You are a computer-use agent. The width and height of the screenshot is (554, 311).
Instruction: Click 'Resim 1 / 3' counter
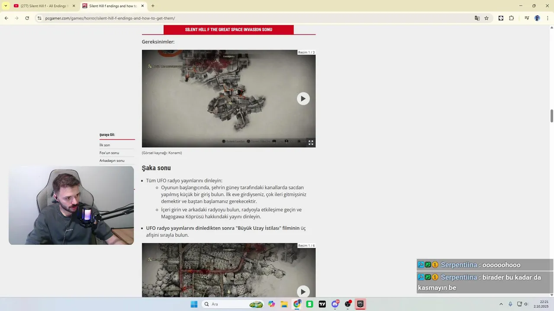[x=306, y=52]
